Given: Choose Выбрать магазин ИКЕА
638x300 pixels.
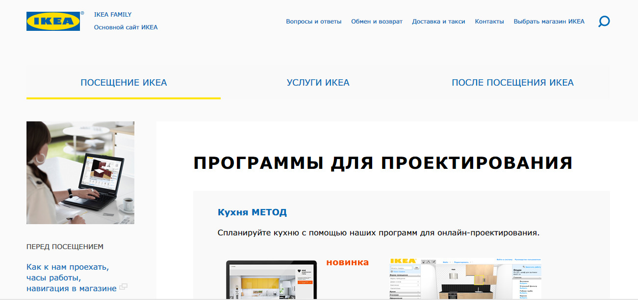Looking at the screenshot, I should click(549, 22).
